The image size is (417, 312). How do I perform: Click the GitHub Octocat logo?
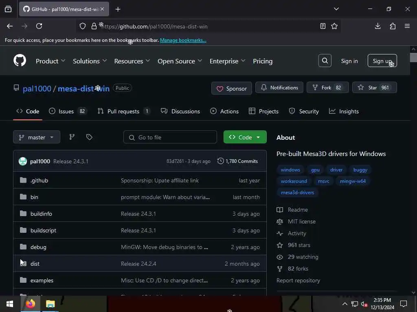pyautogui.click(x=20, y=61)
